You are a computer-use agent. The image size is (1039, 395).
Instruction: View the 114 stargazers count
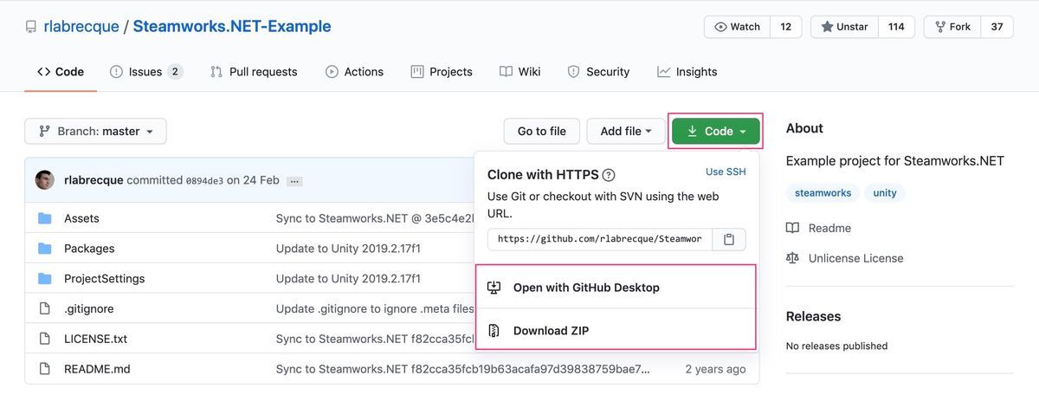click(896, 27)
